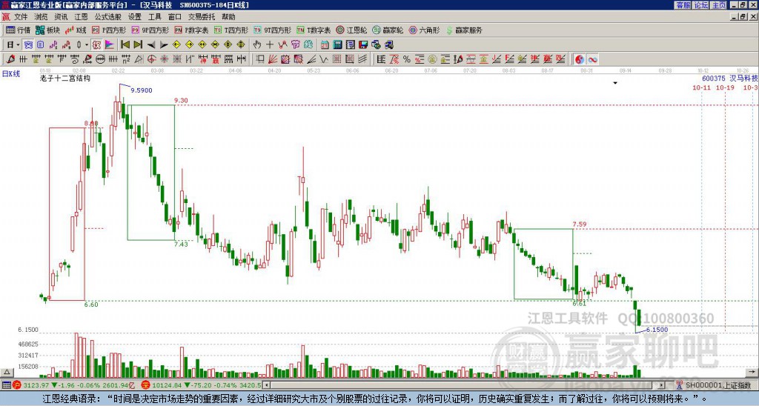Open the 客服 customer service link
Screen dimensions: 759x406
pyautogui.click(x=683, y=5)
